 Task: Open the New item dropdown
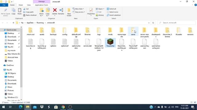point(78,9)
